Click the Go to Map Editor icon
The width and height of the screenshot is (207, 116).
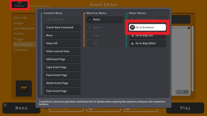(x=132, y=43)
